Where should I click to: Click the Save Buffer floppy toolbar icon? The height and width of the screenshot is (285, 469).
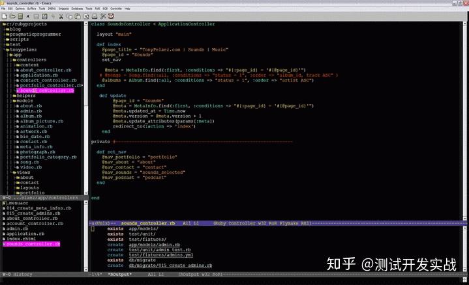(x=36, y=16)
